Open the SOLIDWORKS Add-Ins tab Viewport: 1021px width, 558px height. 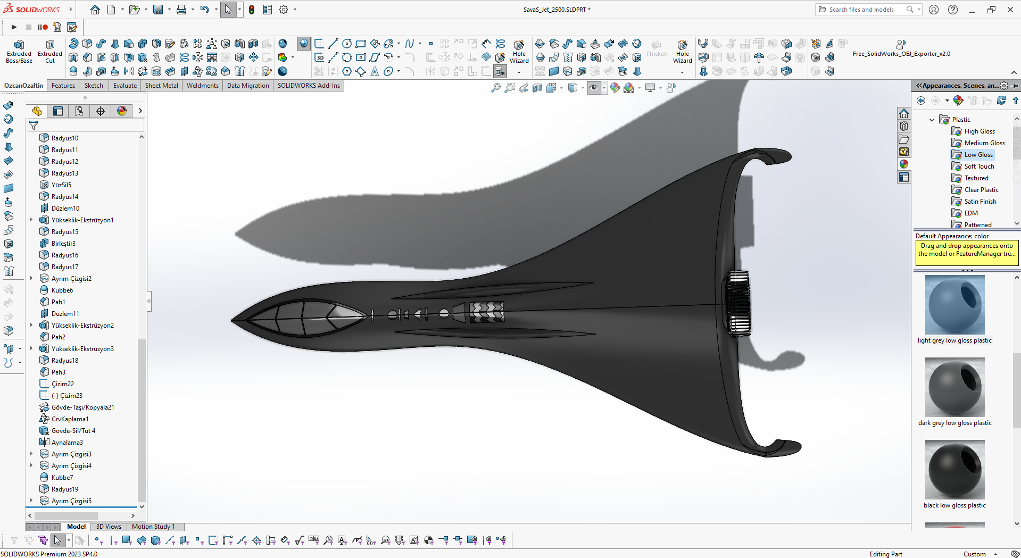pyautogui.click(x=309, y=86)
